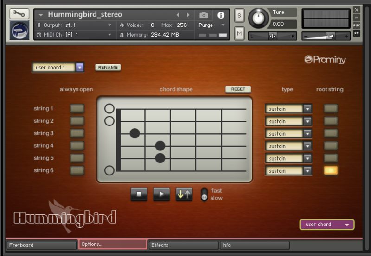Screen dimensions: 371x256
Task: Switch to the Fretboard tab
Action: click(41, 245)
